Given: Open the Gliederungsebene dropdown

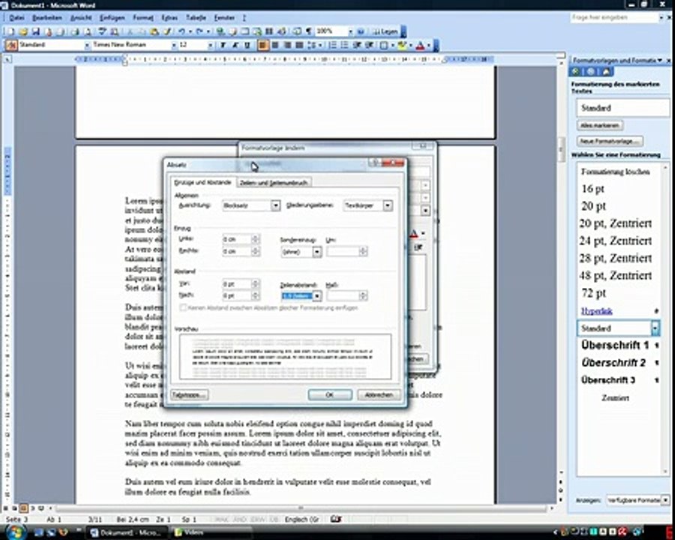Looking at the screenshot, I should 388,205.
